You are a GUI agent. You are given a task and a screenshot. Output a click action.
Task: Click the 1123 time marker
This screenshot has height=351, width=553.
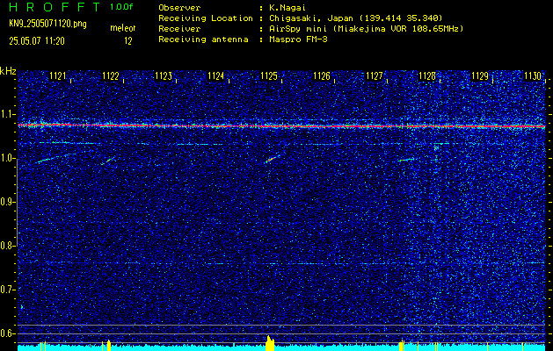164,75
